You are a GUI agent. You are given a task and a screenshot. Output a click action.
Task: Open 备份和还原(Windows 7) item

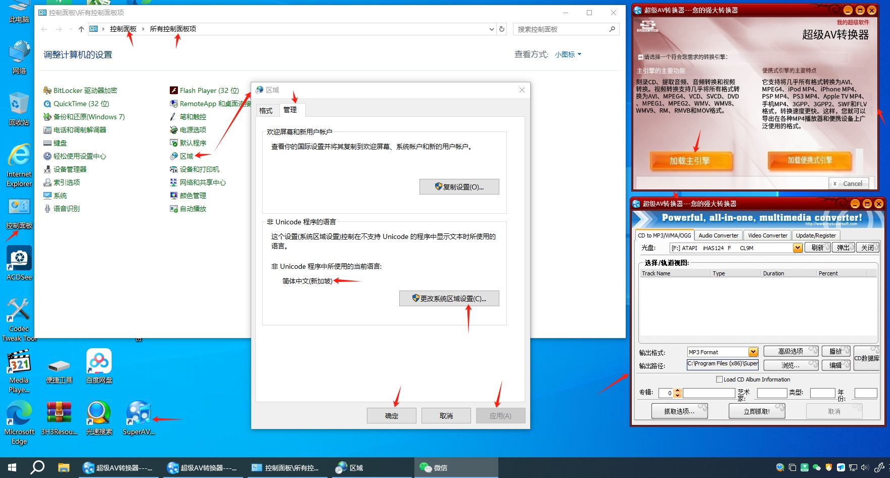(84, 117)
